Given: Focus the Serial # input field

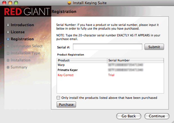Looking at the screenshot, I should click(108, 47).
